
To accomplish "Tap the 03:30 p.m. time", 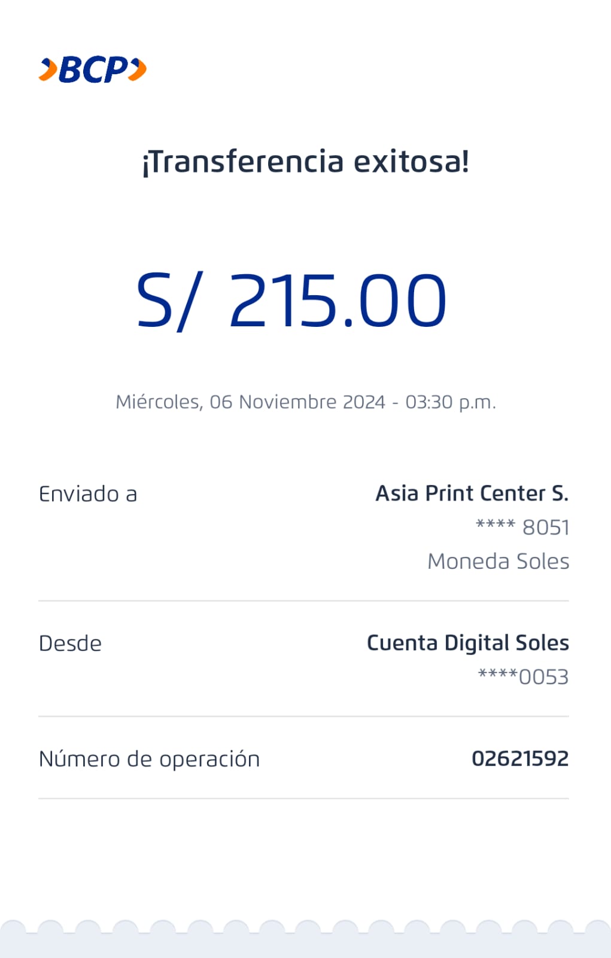I will (451, 402).
